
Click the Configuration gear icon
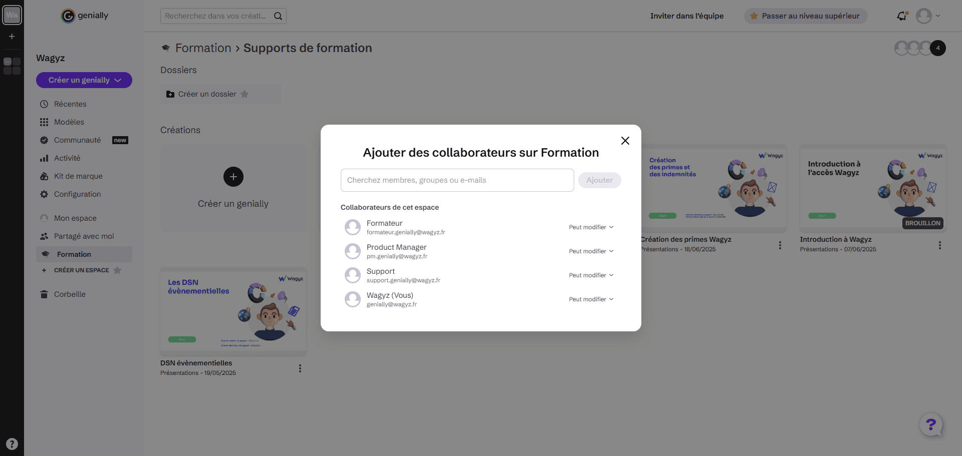pos(44,194)
